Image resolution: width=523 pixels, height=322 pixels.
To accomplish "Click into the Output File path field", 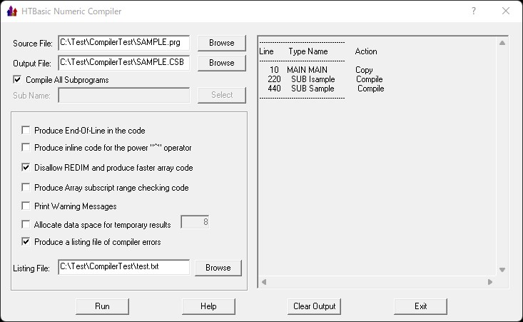I will 124,63.
